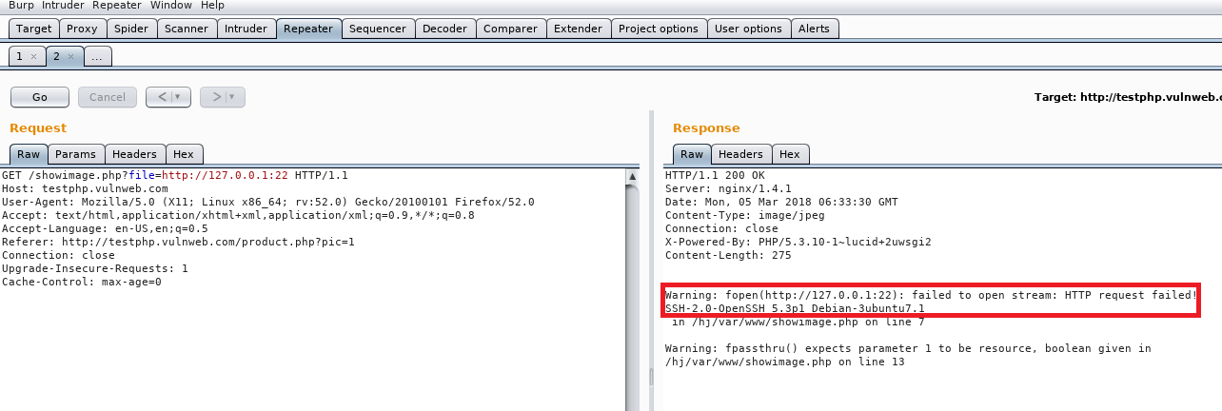The image size is (1222, 411).
Task: Click the X-Powered-By response header
Action: click(x=798, y=243)
